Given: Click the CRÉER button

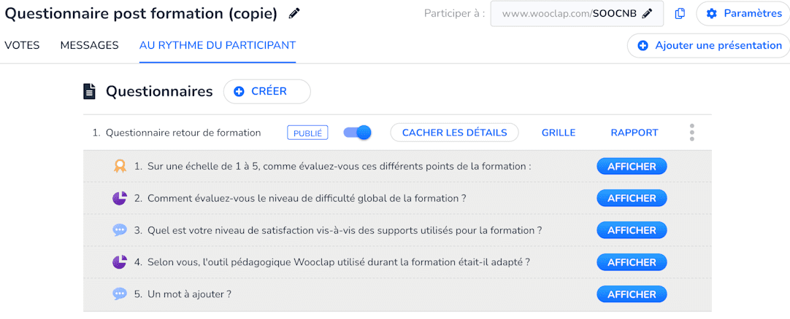Looking at the screenshot, I should [x=267, y=92].
